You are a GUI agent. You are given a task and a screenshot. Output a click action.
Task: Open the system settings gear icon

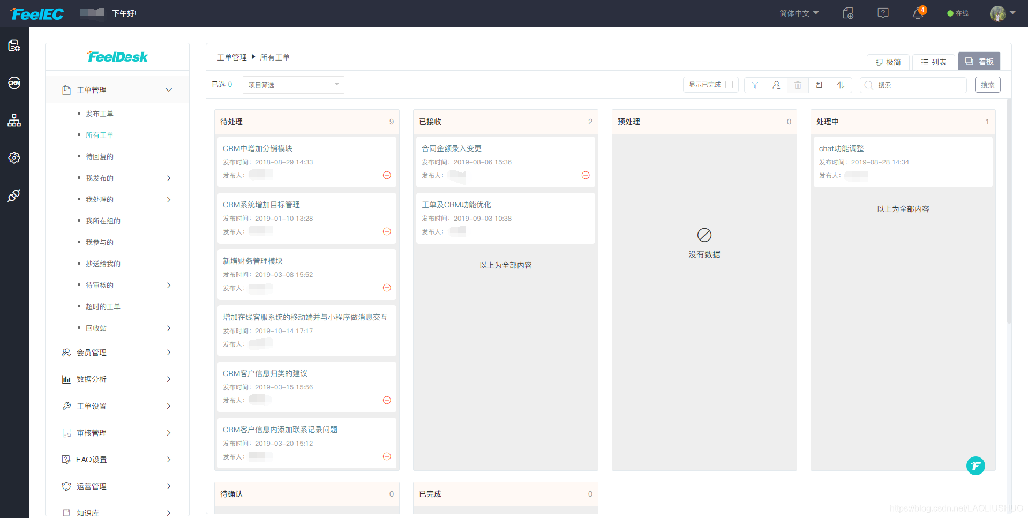tap(14, 158)
